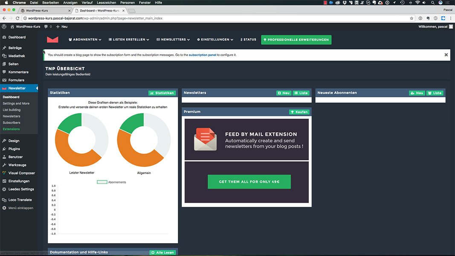Follow the subscription panel link in notice
Screen dimensions: 455x256
pos(203,55)
